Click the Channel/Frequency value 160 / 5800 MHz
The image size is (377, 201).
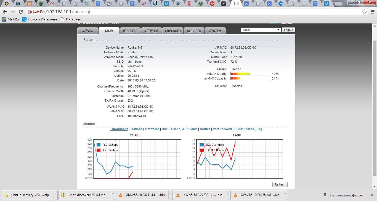(x=138, y=86)
